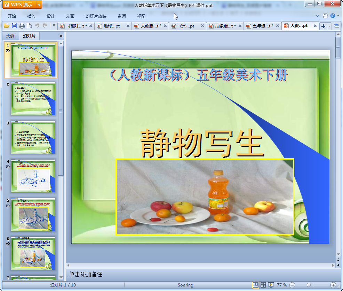Switch to Normal view icon in status bar
Screen dimensions: 343x291
(x=255, y=285)
